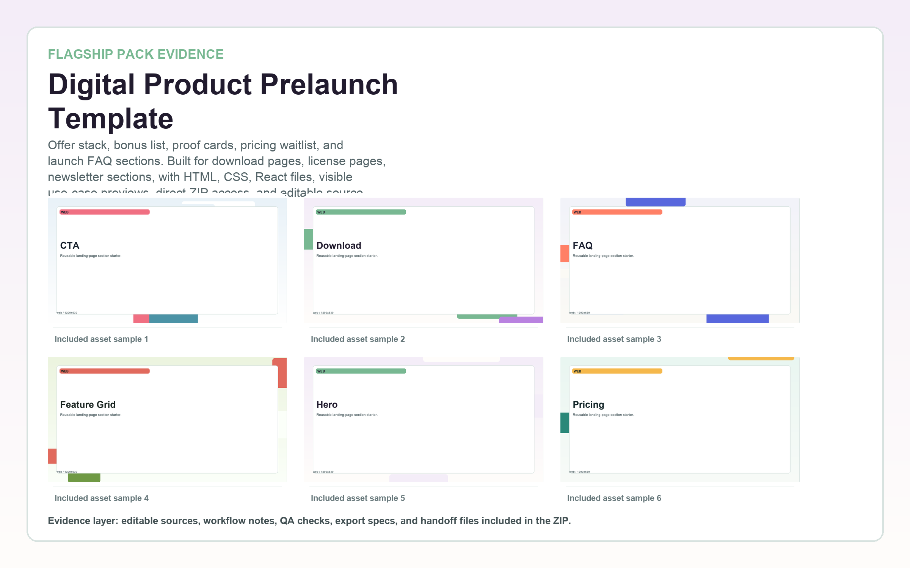The height and width of the screenshot is (568, 910).
Task: Click the 'Included asset sample 5' caption
Action: tap(358, 498)
